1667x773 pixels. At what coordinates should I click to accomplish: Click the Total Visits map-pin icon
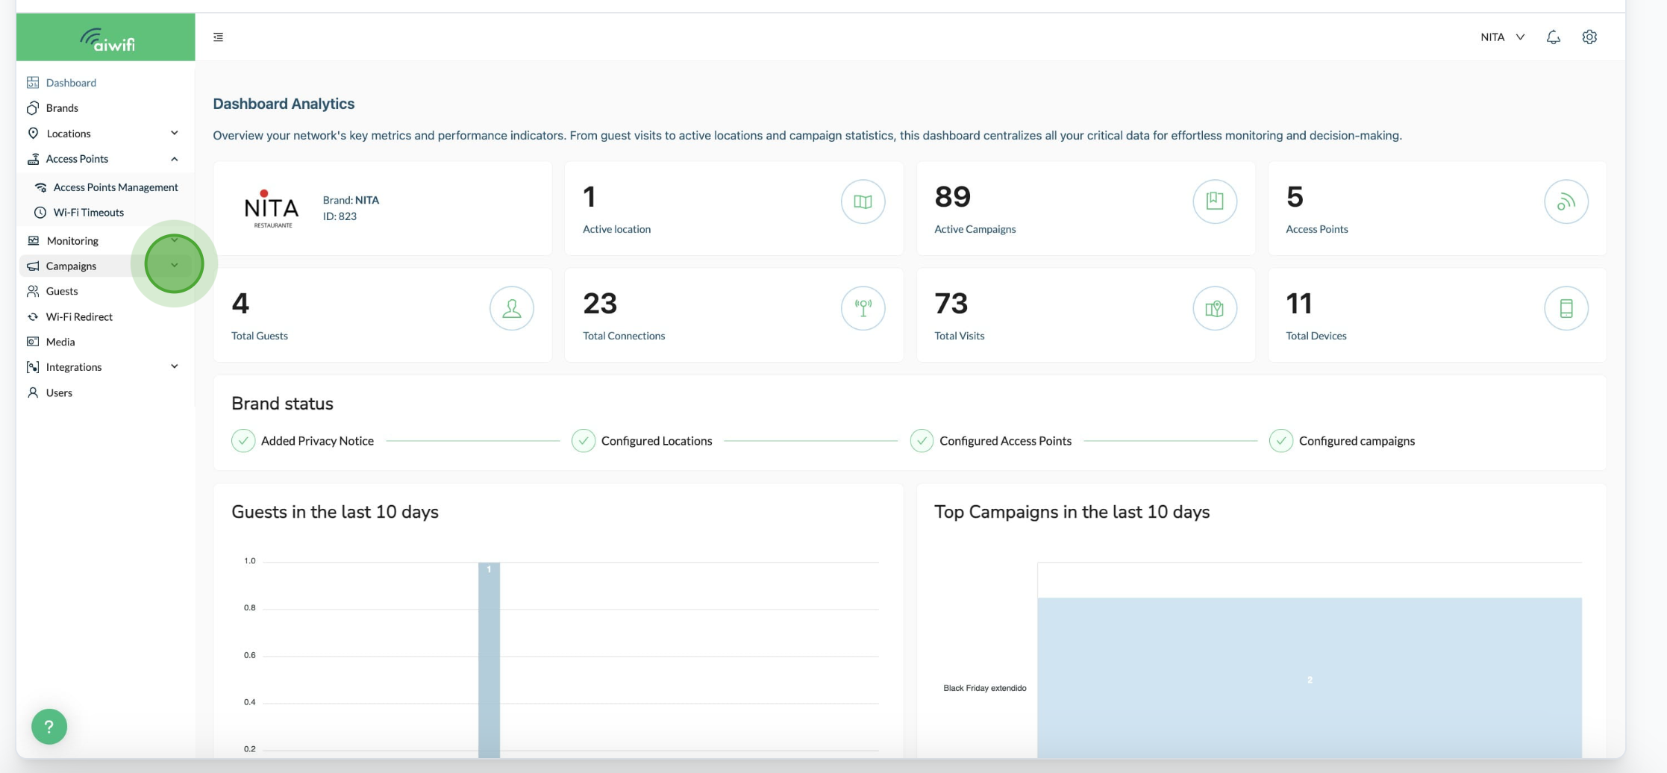[1215, 308]
